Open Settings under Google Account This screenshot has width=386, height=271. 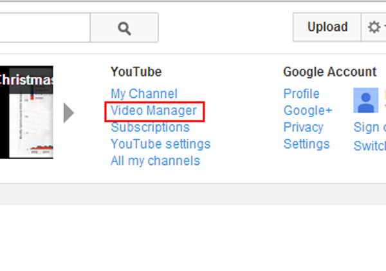pos(306,144)
